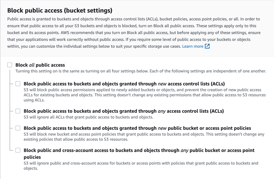Tick checkbox for blocking new ACLs access
This screenshot has width=274, height=179.
(x=18, y=84)
